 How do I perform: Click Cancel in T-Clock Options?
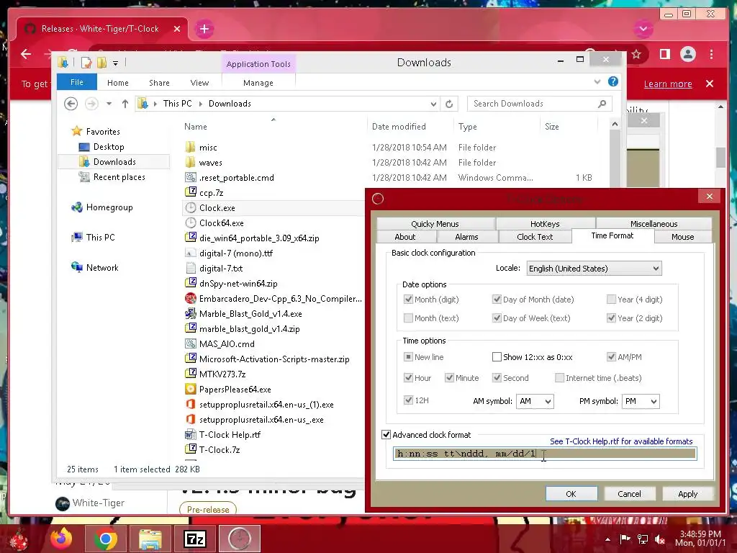pos(629,494)
